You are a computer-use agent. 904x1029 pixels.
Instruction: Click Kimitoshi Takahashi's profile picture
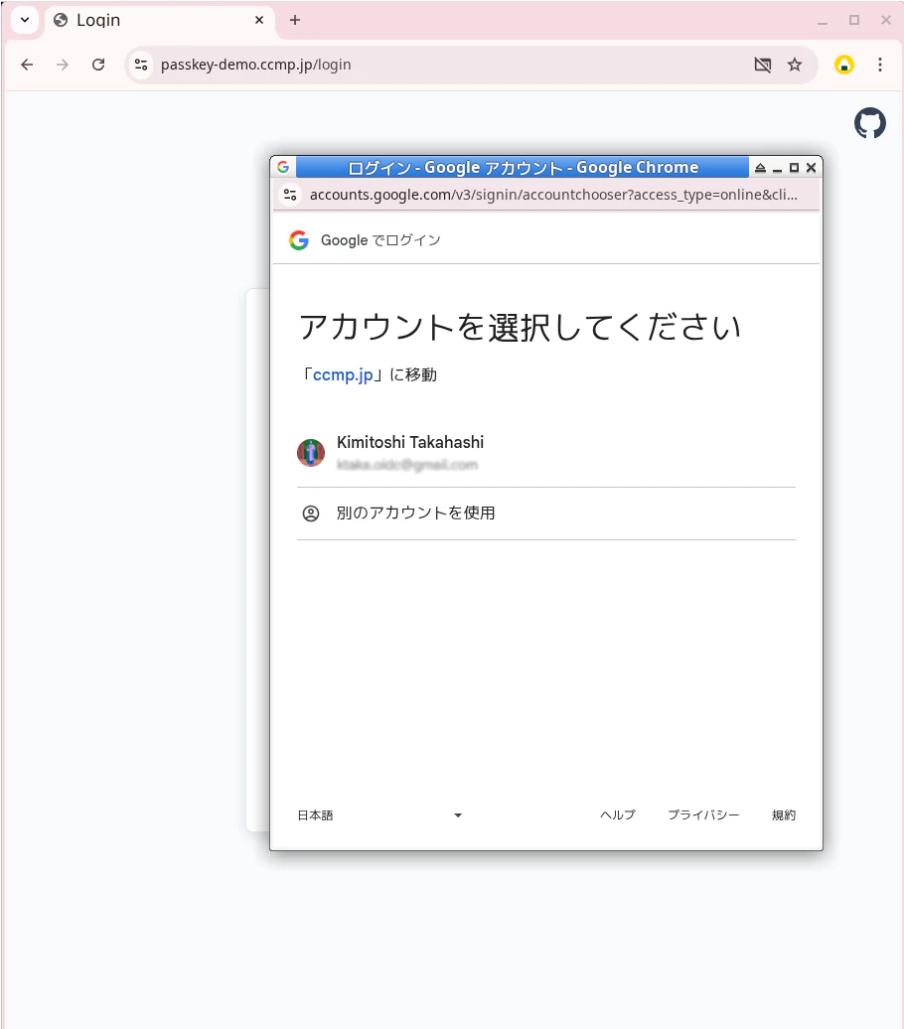pyautogui.click(x=311, y=452)
